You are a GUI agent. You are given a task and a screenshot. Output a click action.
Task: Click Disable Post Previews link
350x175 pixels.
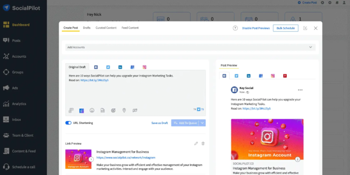(x=256, y=28)
